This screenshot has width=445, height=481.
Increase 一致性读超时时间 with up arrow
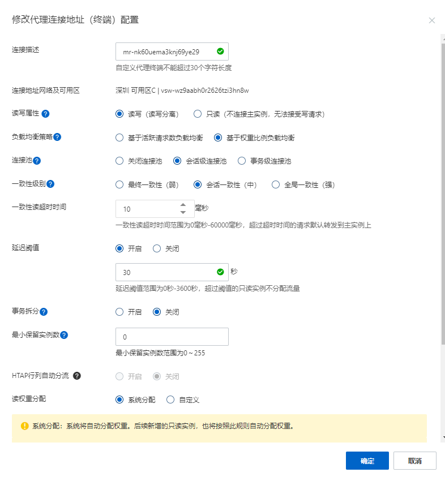(x=183, y=205)
